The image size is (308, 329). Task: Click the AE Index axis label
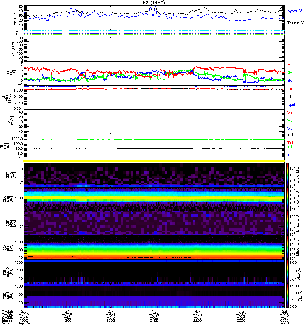15,18
